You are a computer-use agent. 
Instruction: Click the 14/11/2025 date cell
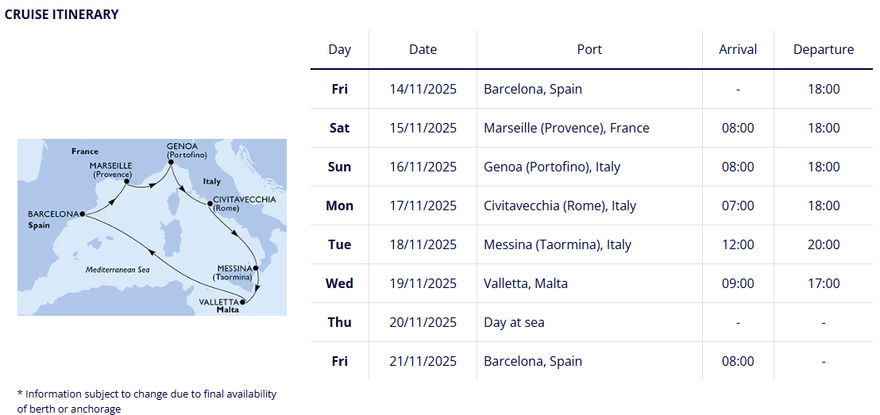click(x=423, y=89)
